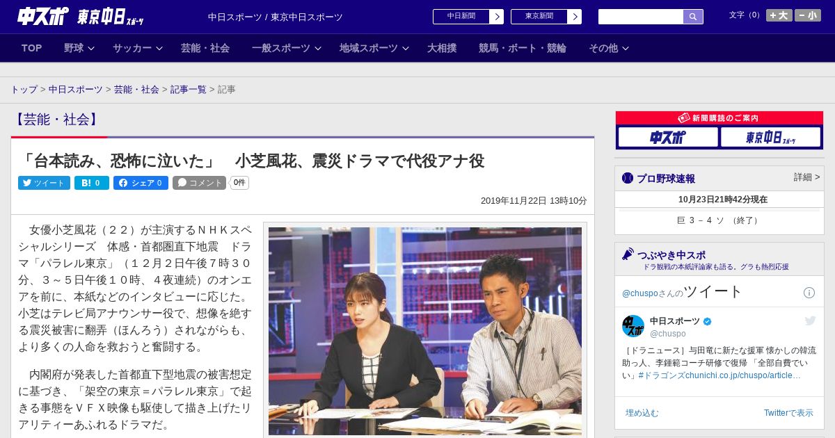835x438 pixels.
Task: Click the baseball icon by プロ野球速報
Action: pyautogui.click(x=628, y=178)
